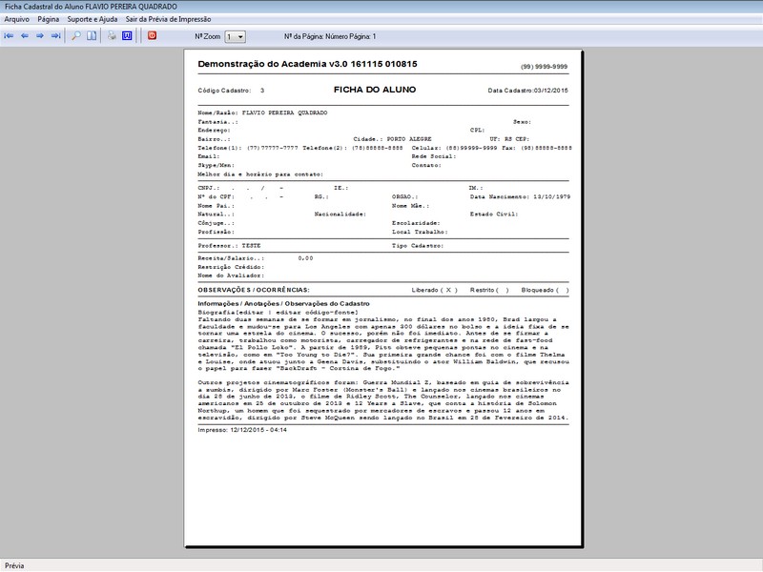Open the Suporte e Ajuda menu
This screenshot has height=572, width=763.
click(x=92, y=19)
